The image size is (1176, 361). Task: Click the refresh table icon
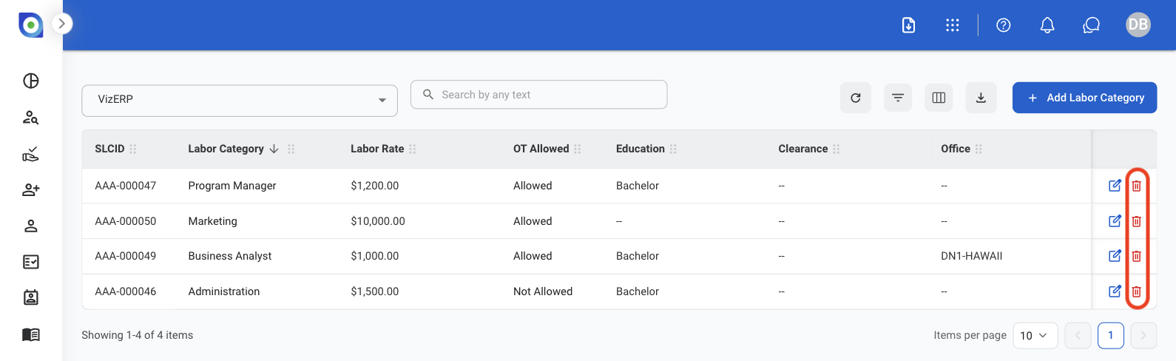[856, 98]
